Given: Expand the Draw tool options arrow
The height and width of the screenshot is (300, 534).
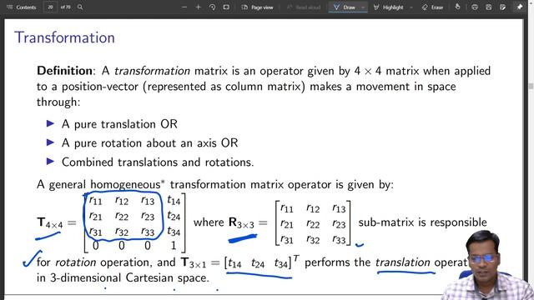Looking at the screenshot, I should (363, 7).
